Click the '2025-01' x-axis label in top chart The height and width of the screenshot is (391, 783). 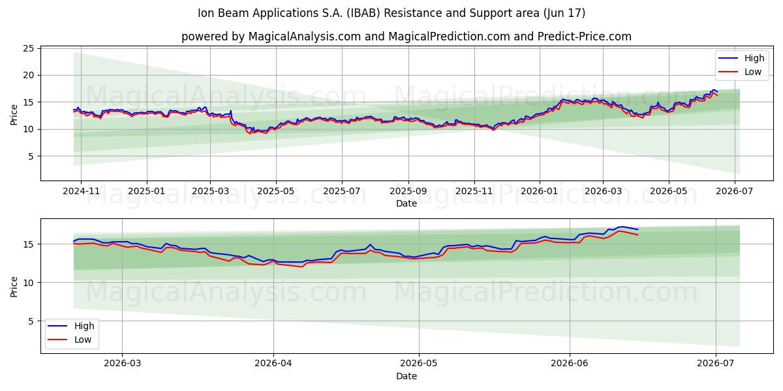point(146,192)
